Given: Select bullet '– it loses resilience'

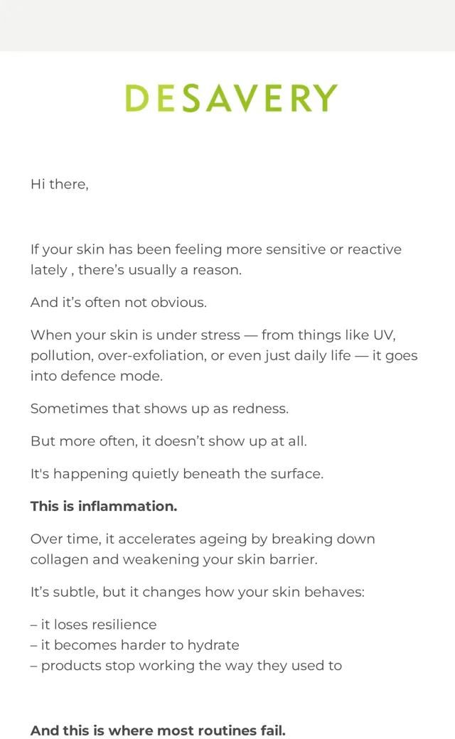Looking at the screenshot, I should [x=93, y=624].
